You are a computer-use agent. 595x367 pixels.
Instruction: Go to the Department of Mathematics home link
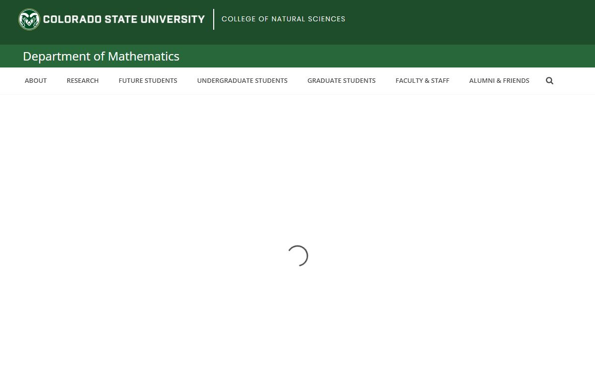click(x=101, y=57)
